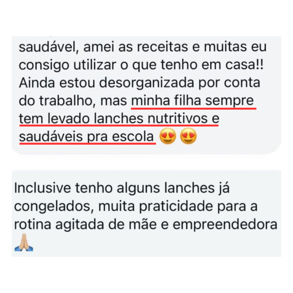Click 'alguns lanches já' in second bubble
The width and height of the screenshot is (293, 293).
[x=173, y=188]
